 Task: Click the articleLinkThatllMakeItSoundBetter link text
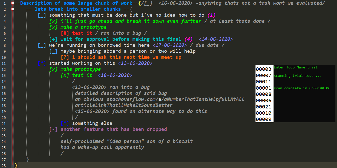(124, 105)
